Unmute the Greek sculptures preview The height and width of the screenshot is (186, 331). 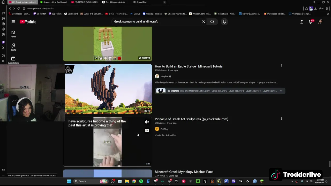point(147,122)
